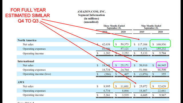
Task: Click the 2020 header under Nine Months Ended
Action: point(160,32)
